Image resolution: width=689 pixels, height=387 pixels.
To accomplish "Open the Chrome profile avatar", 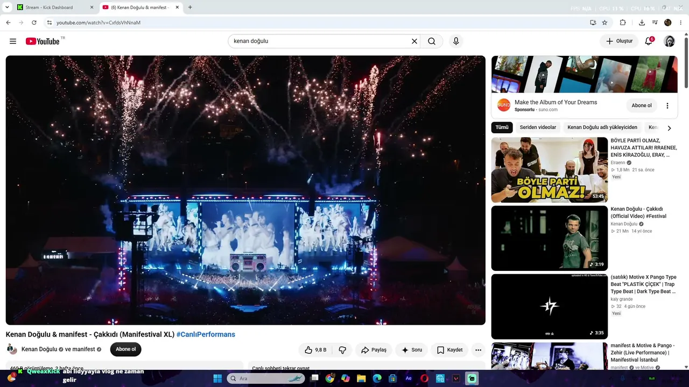I will (668, 23).
